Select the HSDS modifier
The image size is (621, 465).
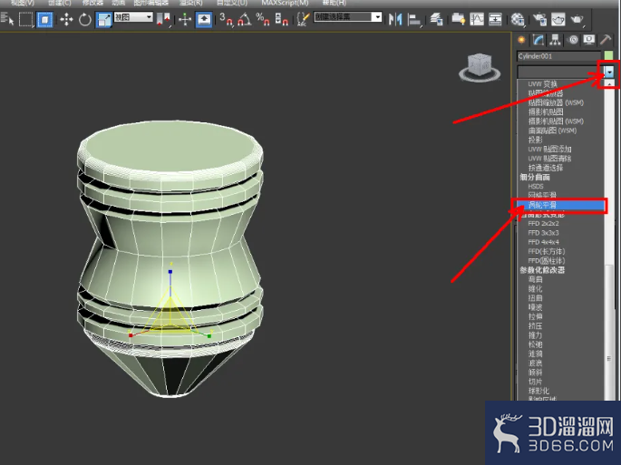(x=536, y=186)
